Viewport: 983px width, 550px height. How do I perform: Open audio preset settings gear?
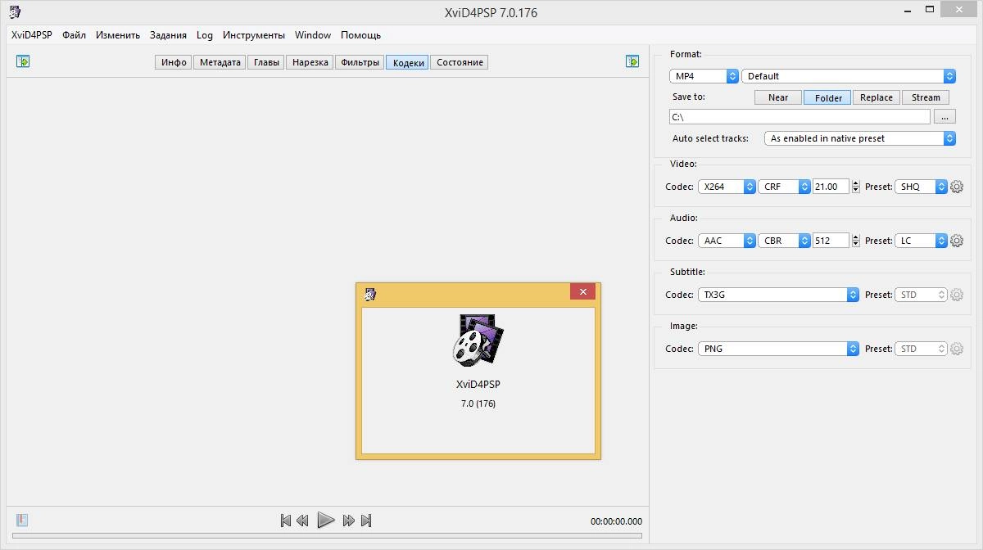tap(957, 241)
